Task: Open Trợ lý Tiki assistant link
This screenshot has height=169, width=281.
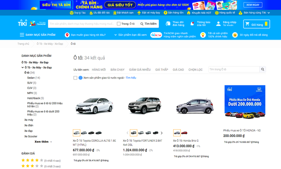Action: 78,13
